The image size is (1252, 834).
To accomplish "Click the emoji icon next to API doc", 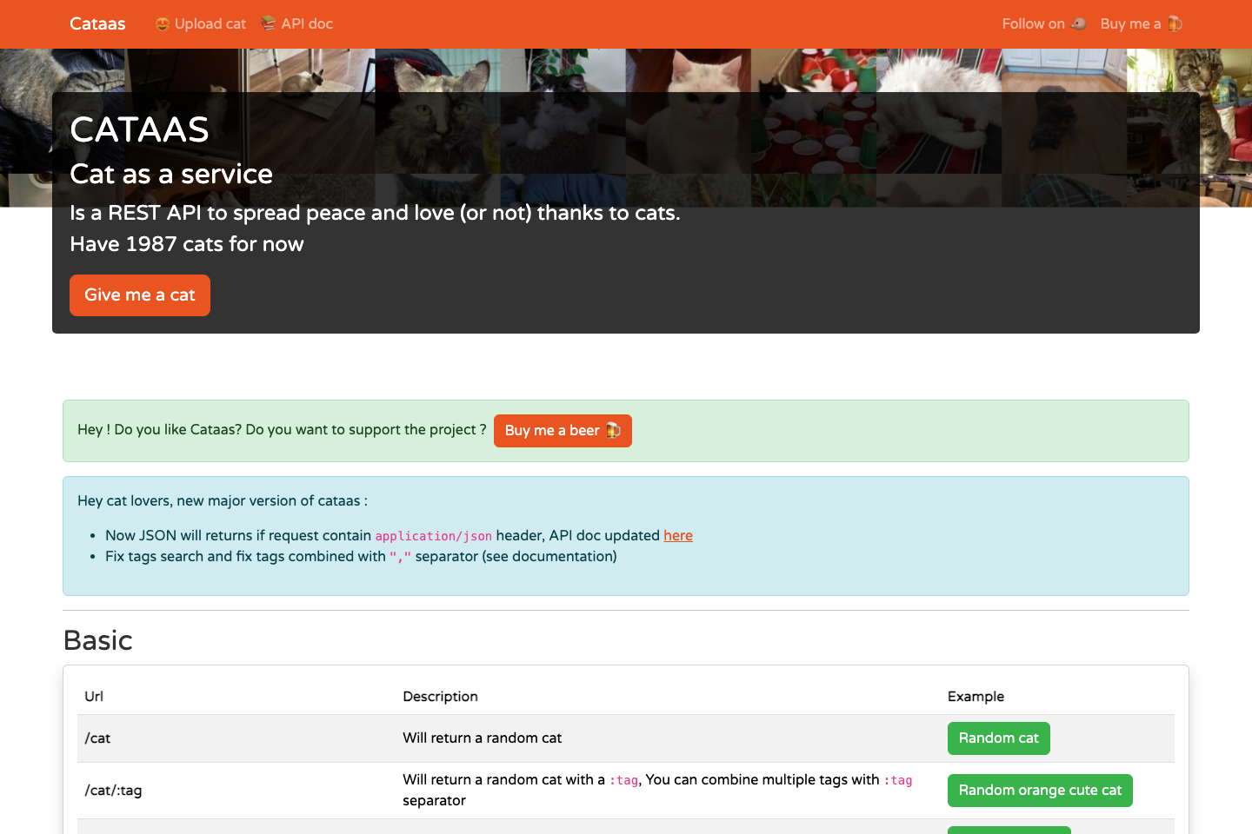I will [x=270, y=23].
